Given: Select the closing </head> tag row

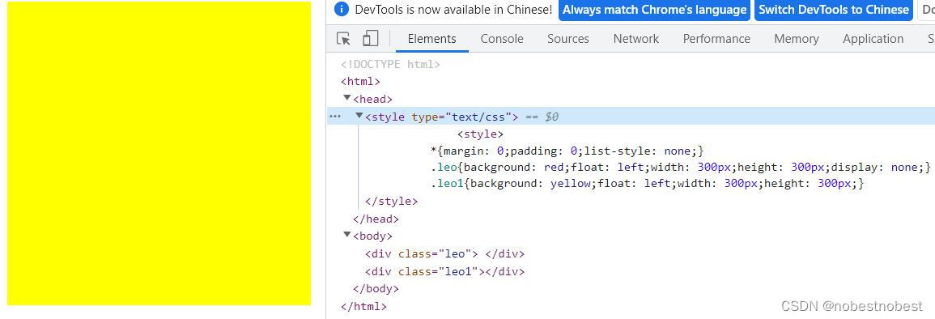Looking at the screenshot, I should [376, 219].
